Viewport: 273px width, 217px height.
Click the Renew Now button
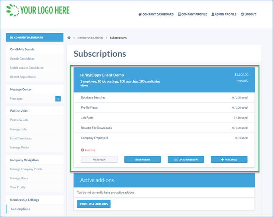click(x=142, y=160)
